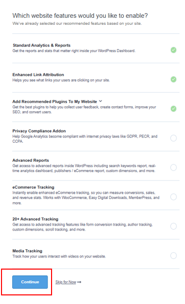Enable the Privacy Compliance Addon option
This screenshot has height=304, width=185.
click(x=173, y=138)
